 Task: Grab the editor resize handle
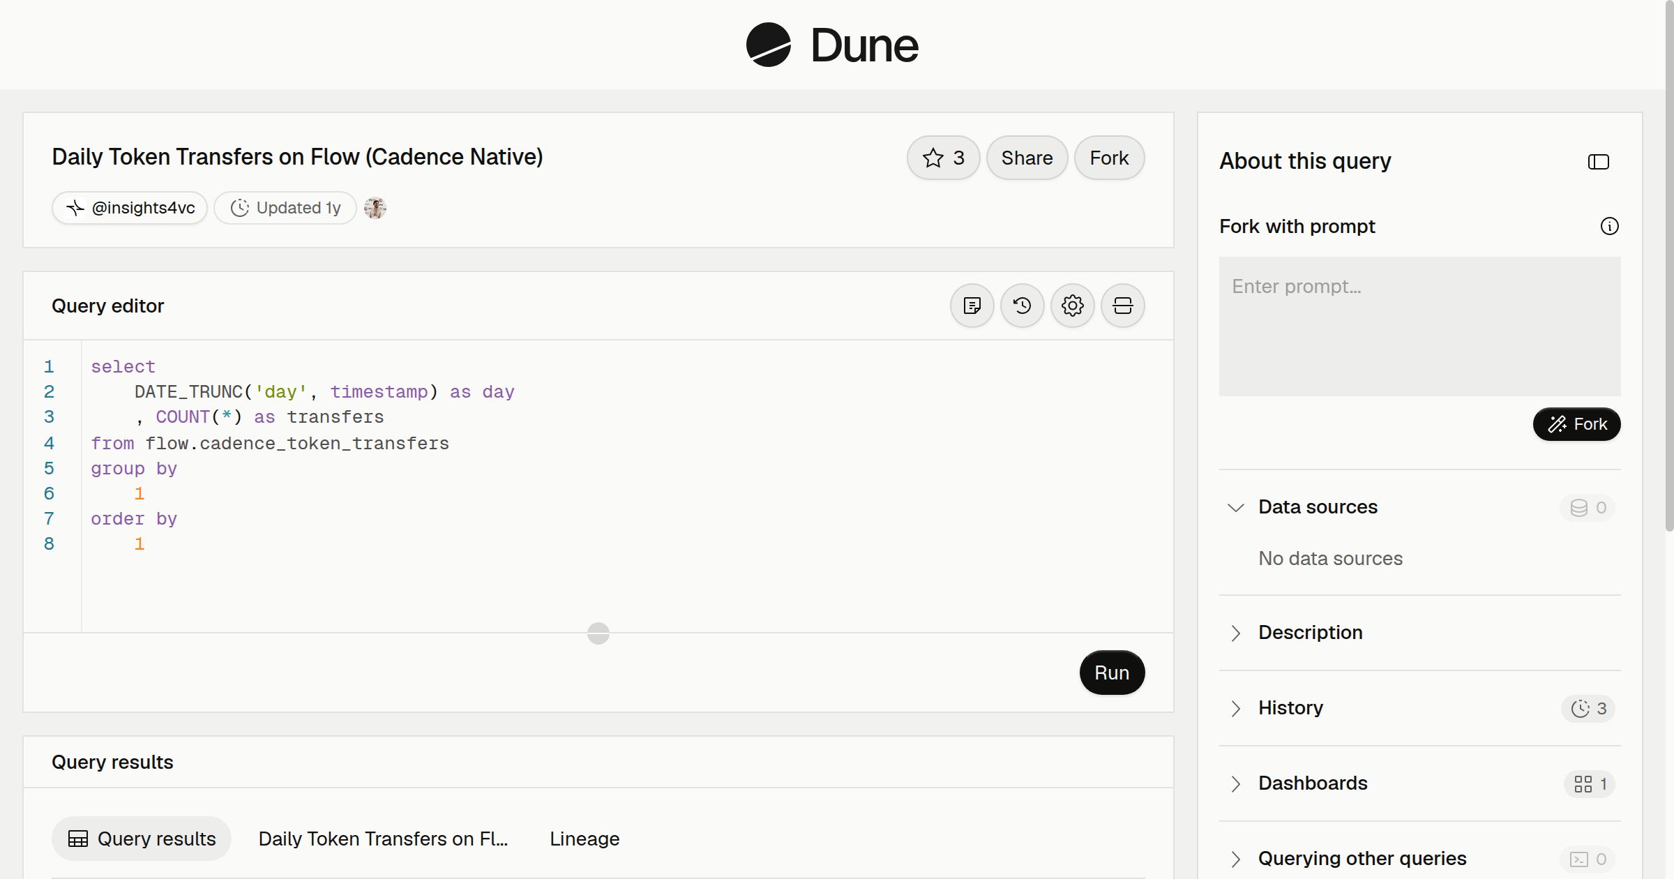pos(598,633)
